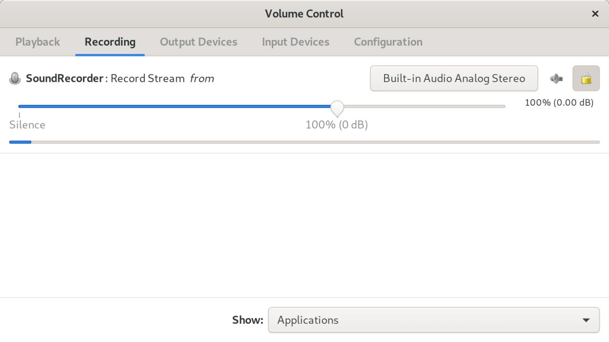This screenshot has height=342, width=609.
Task: Click the recording volume slider handle
Action: click(x=337, y=107)
